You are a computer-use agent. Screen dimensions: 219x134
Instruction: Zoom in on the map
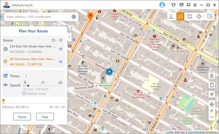(x=212, y=111)
